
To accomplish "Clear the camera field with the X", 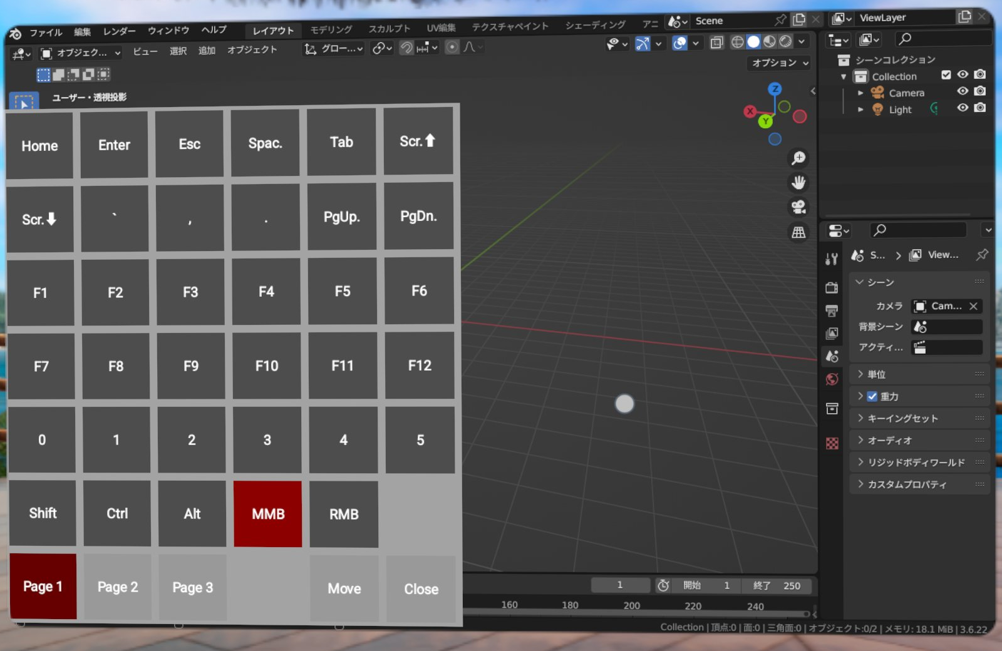I will (x=973, y=306).
